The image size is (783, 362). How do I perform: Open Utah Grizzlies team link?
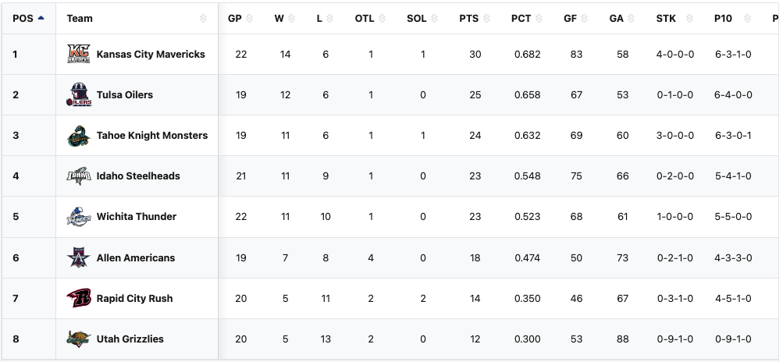pyautogui.click(x=130, y=339)
